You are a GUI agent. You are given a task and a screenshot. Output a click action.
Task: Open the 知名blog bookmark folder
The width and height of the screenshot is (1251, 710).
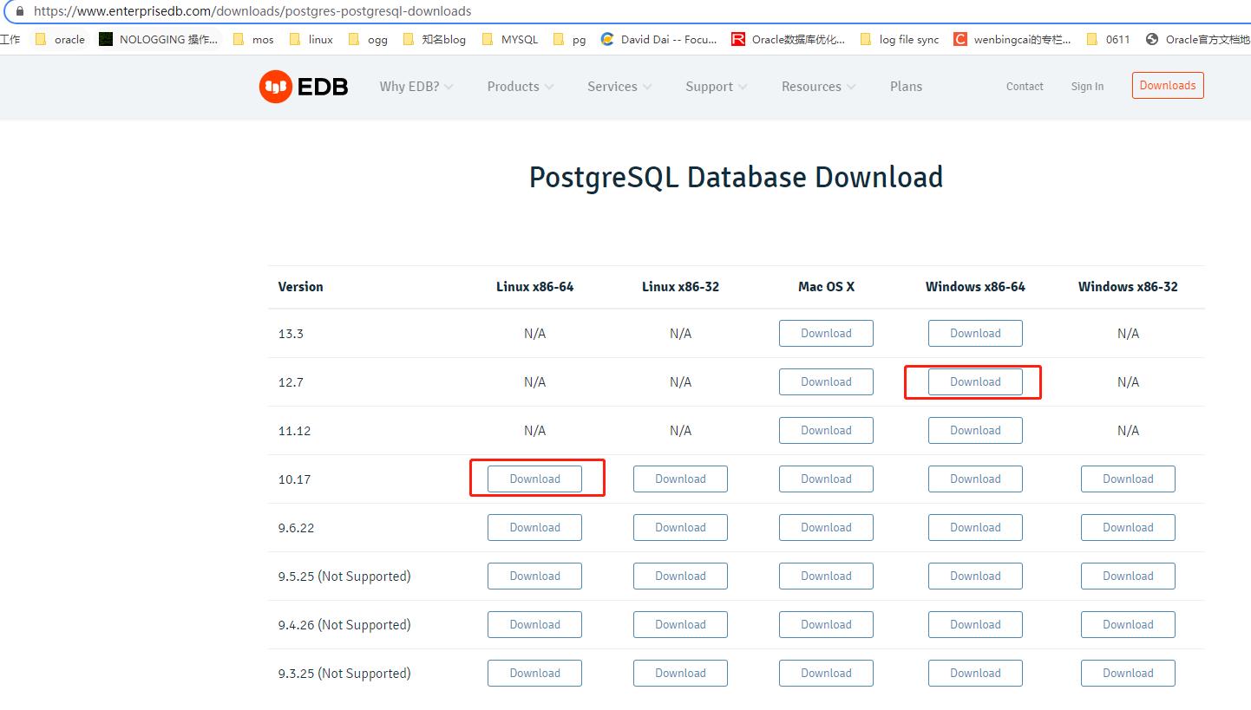tap(434, 39)
